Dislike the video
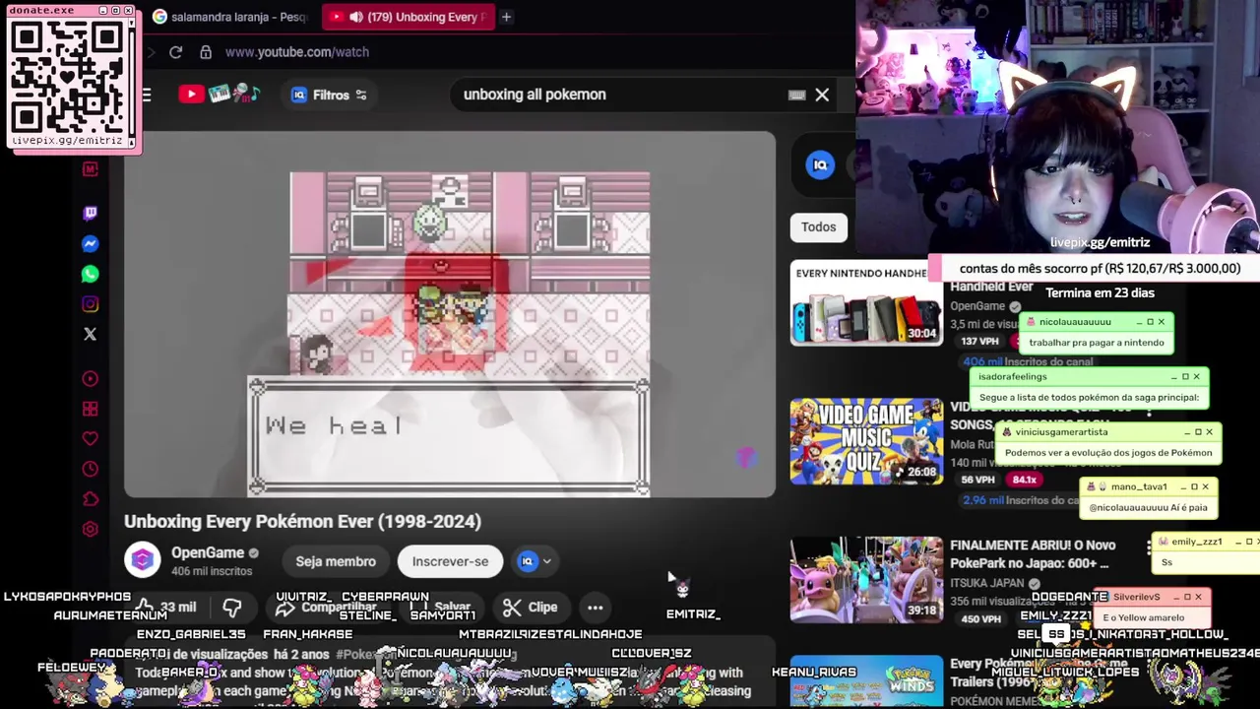 pyautogui.click(x=232, y=607)
